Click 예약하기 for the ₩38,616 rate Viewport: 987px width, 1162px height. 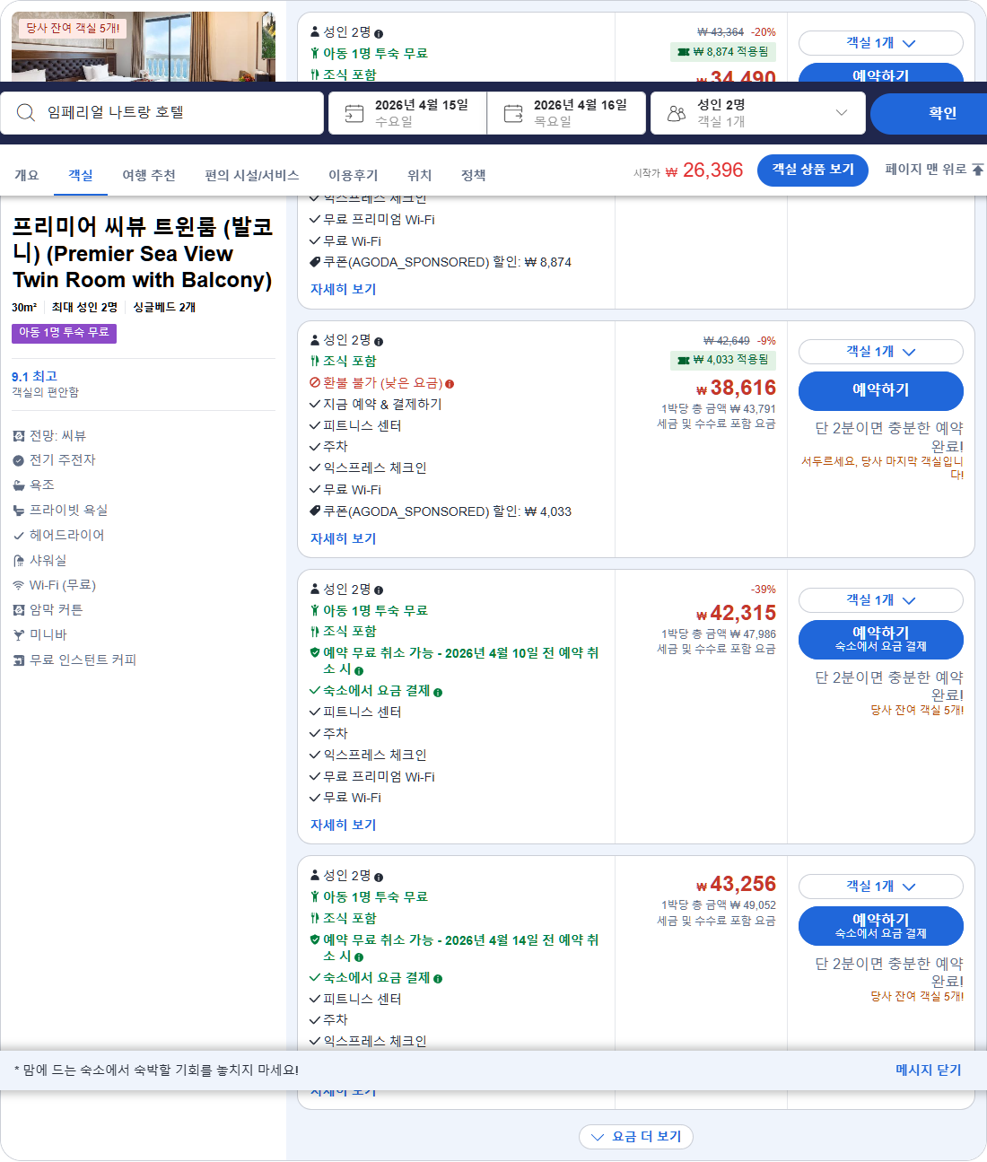[880, 390]
